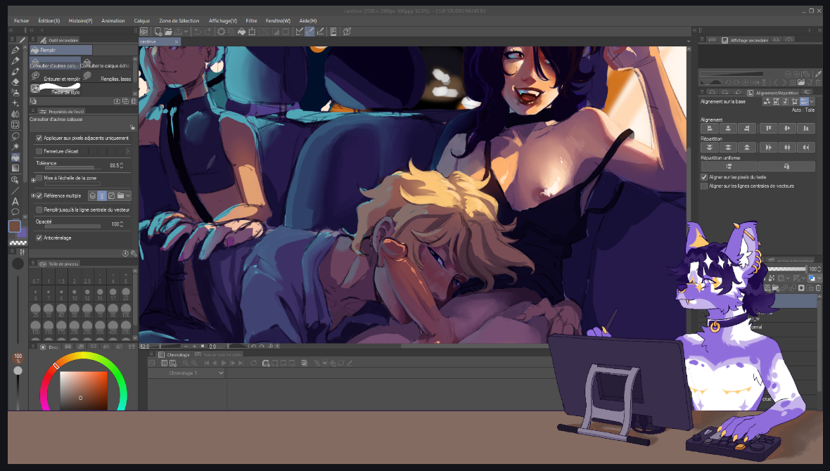
Task: Toggle 'Appliquer aux pixels adjacents uniquement' checkbox
Action: [39, 138]
